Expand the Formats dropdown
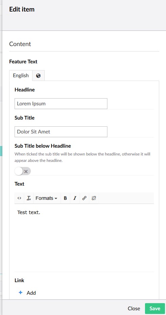 [x=46, y=198]
